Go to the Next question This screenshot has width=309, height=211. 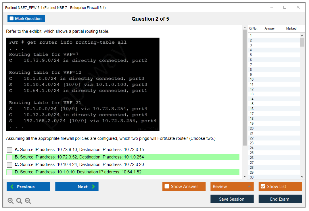point(77,187)
